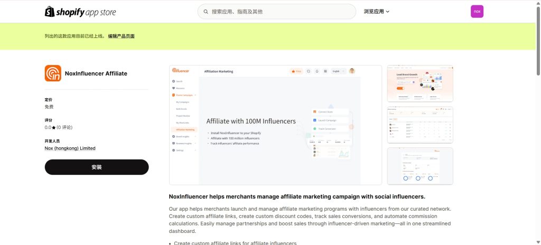Screen dimensions: 541x245
Task: Click the star icon next to rating
Action: point(54,127)
